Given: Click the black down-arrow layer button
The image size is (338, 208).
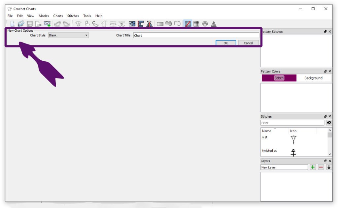Looking at the screenshot, I should [x=329, y=167].
